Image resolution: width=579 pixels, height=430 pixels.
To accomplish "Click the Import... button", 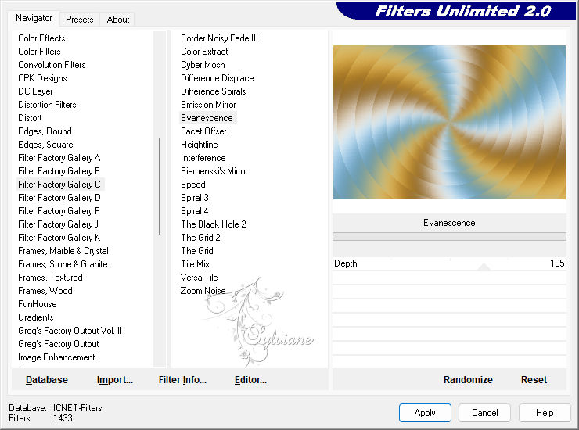I will pyautogui.click(x=115, y=379).
